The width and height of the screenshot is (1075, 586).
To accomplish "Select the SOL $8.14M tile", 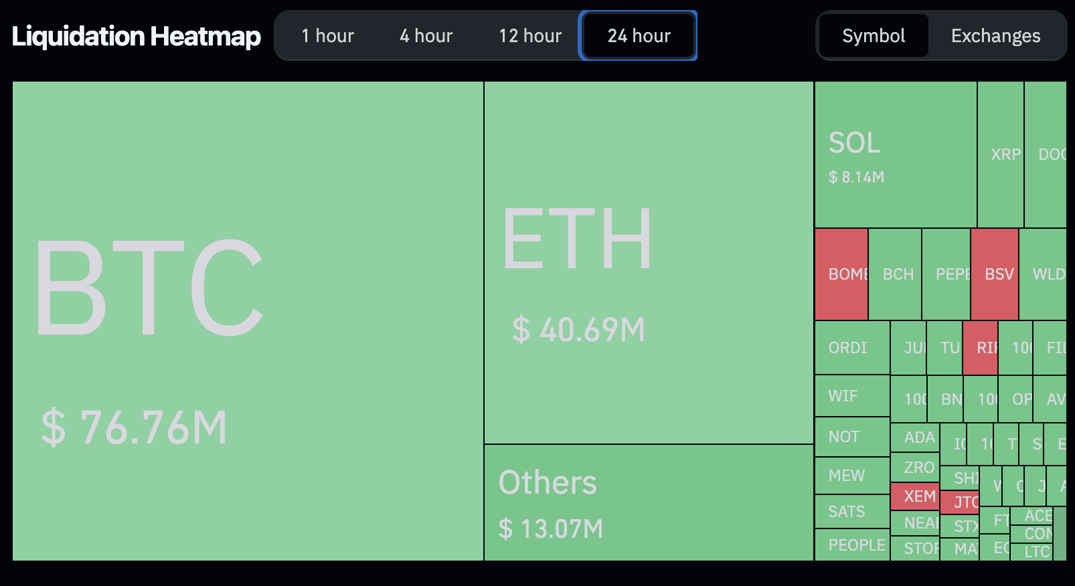I will (896, 155).
